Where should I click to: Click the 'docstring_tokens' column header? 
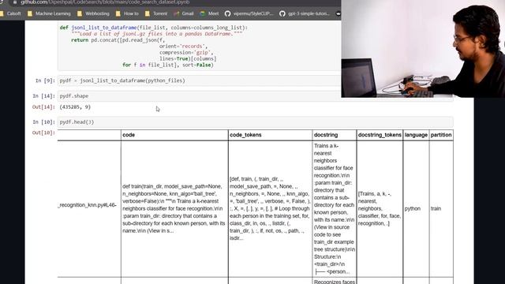[x=380, y=135]
